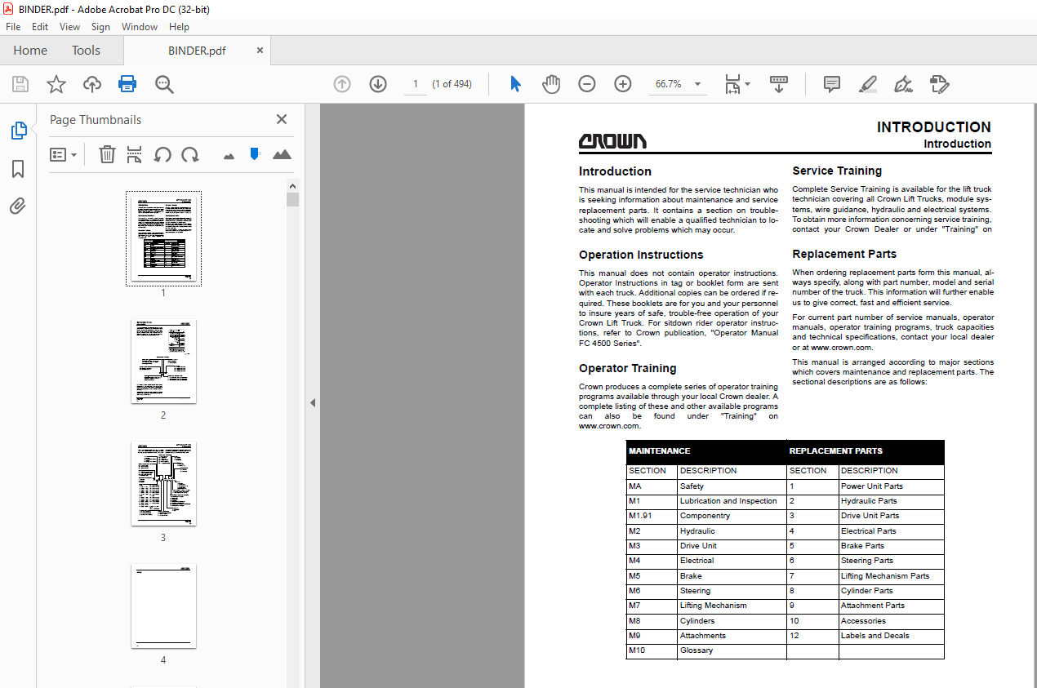Collapse the navigation pane arrow

311,402
